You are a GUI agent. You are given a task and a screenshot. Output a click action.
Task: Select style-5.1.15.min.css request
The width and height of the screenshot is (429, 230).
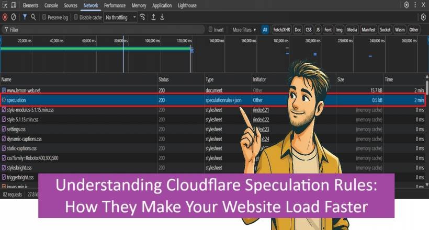click(212, 120)
